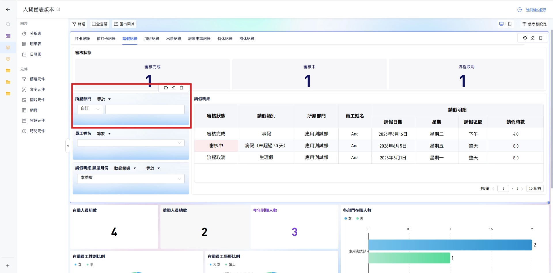
Task: Click the page's vertical scrollbar
Action: (x=552, y=109)
